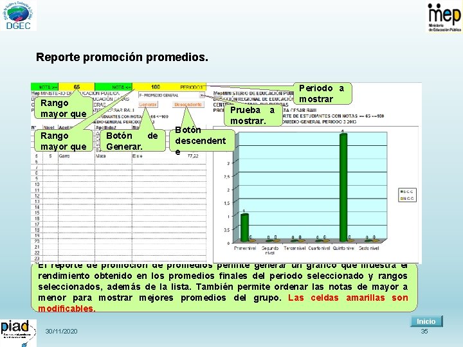The image size is (463, 347).
Task: Click the 'Tercer nivel' axis label
Action: coord(295,248)
